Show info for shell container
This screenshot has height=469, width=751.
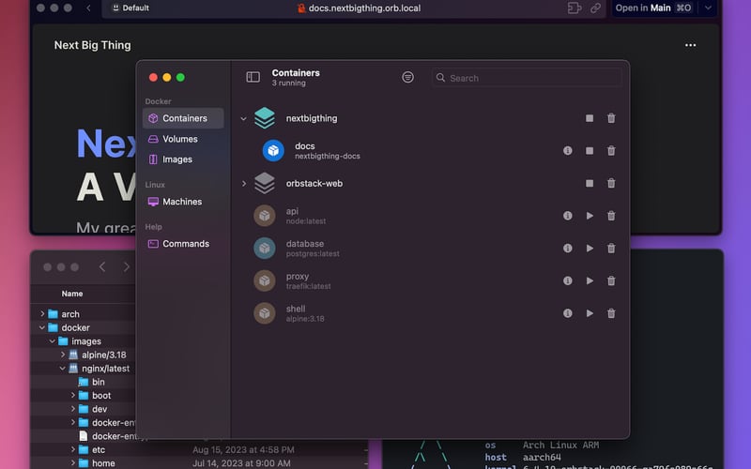coord(568,313)
